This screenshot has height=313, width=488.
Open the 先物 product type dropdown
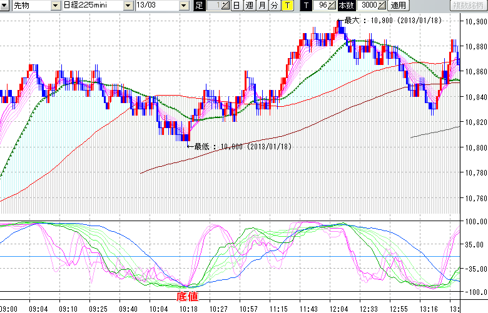tap(56, 6)
